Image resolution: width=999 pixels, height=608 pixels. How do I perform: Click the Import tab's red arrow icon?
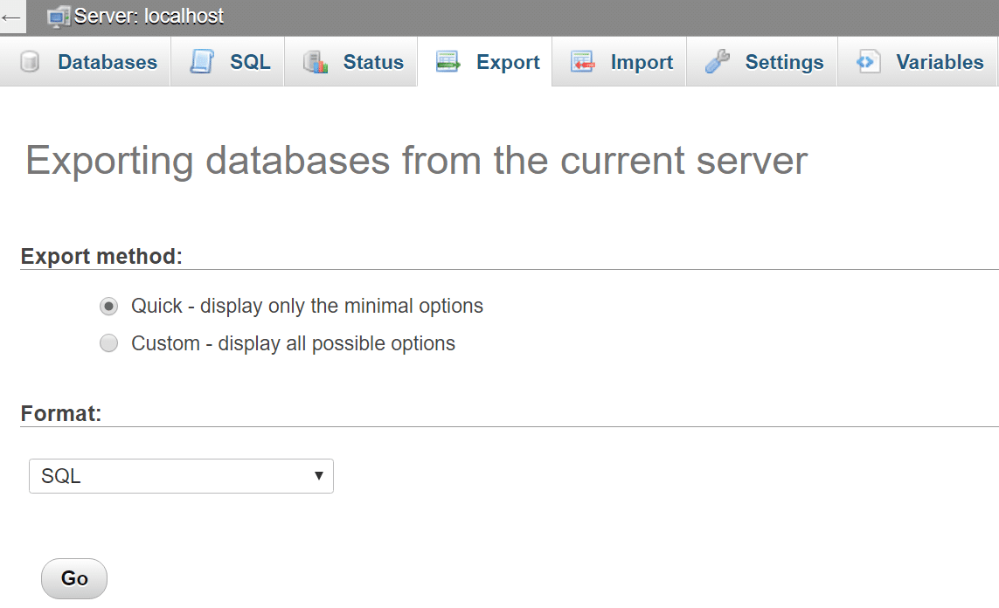point(583,63)
